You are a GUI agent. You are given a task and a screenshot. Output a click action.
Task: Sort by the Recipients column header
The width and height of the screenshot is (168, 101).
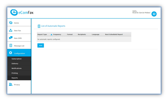(82, 34)
